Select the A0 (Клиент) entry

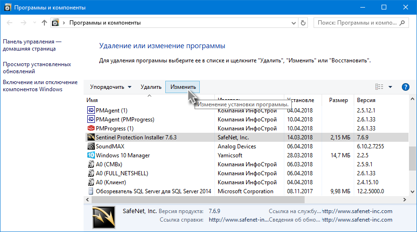[111, 182]
